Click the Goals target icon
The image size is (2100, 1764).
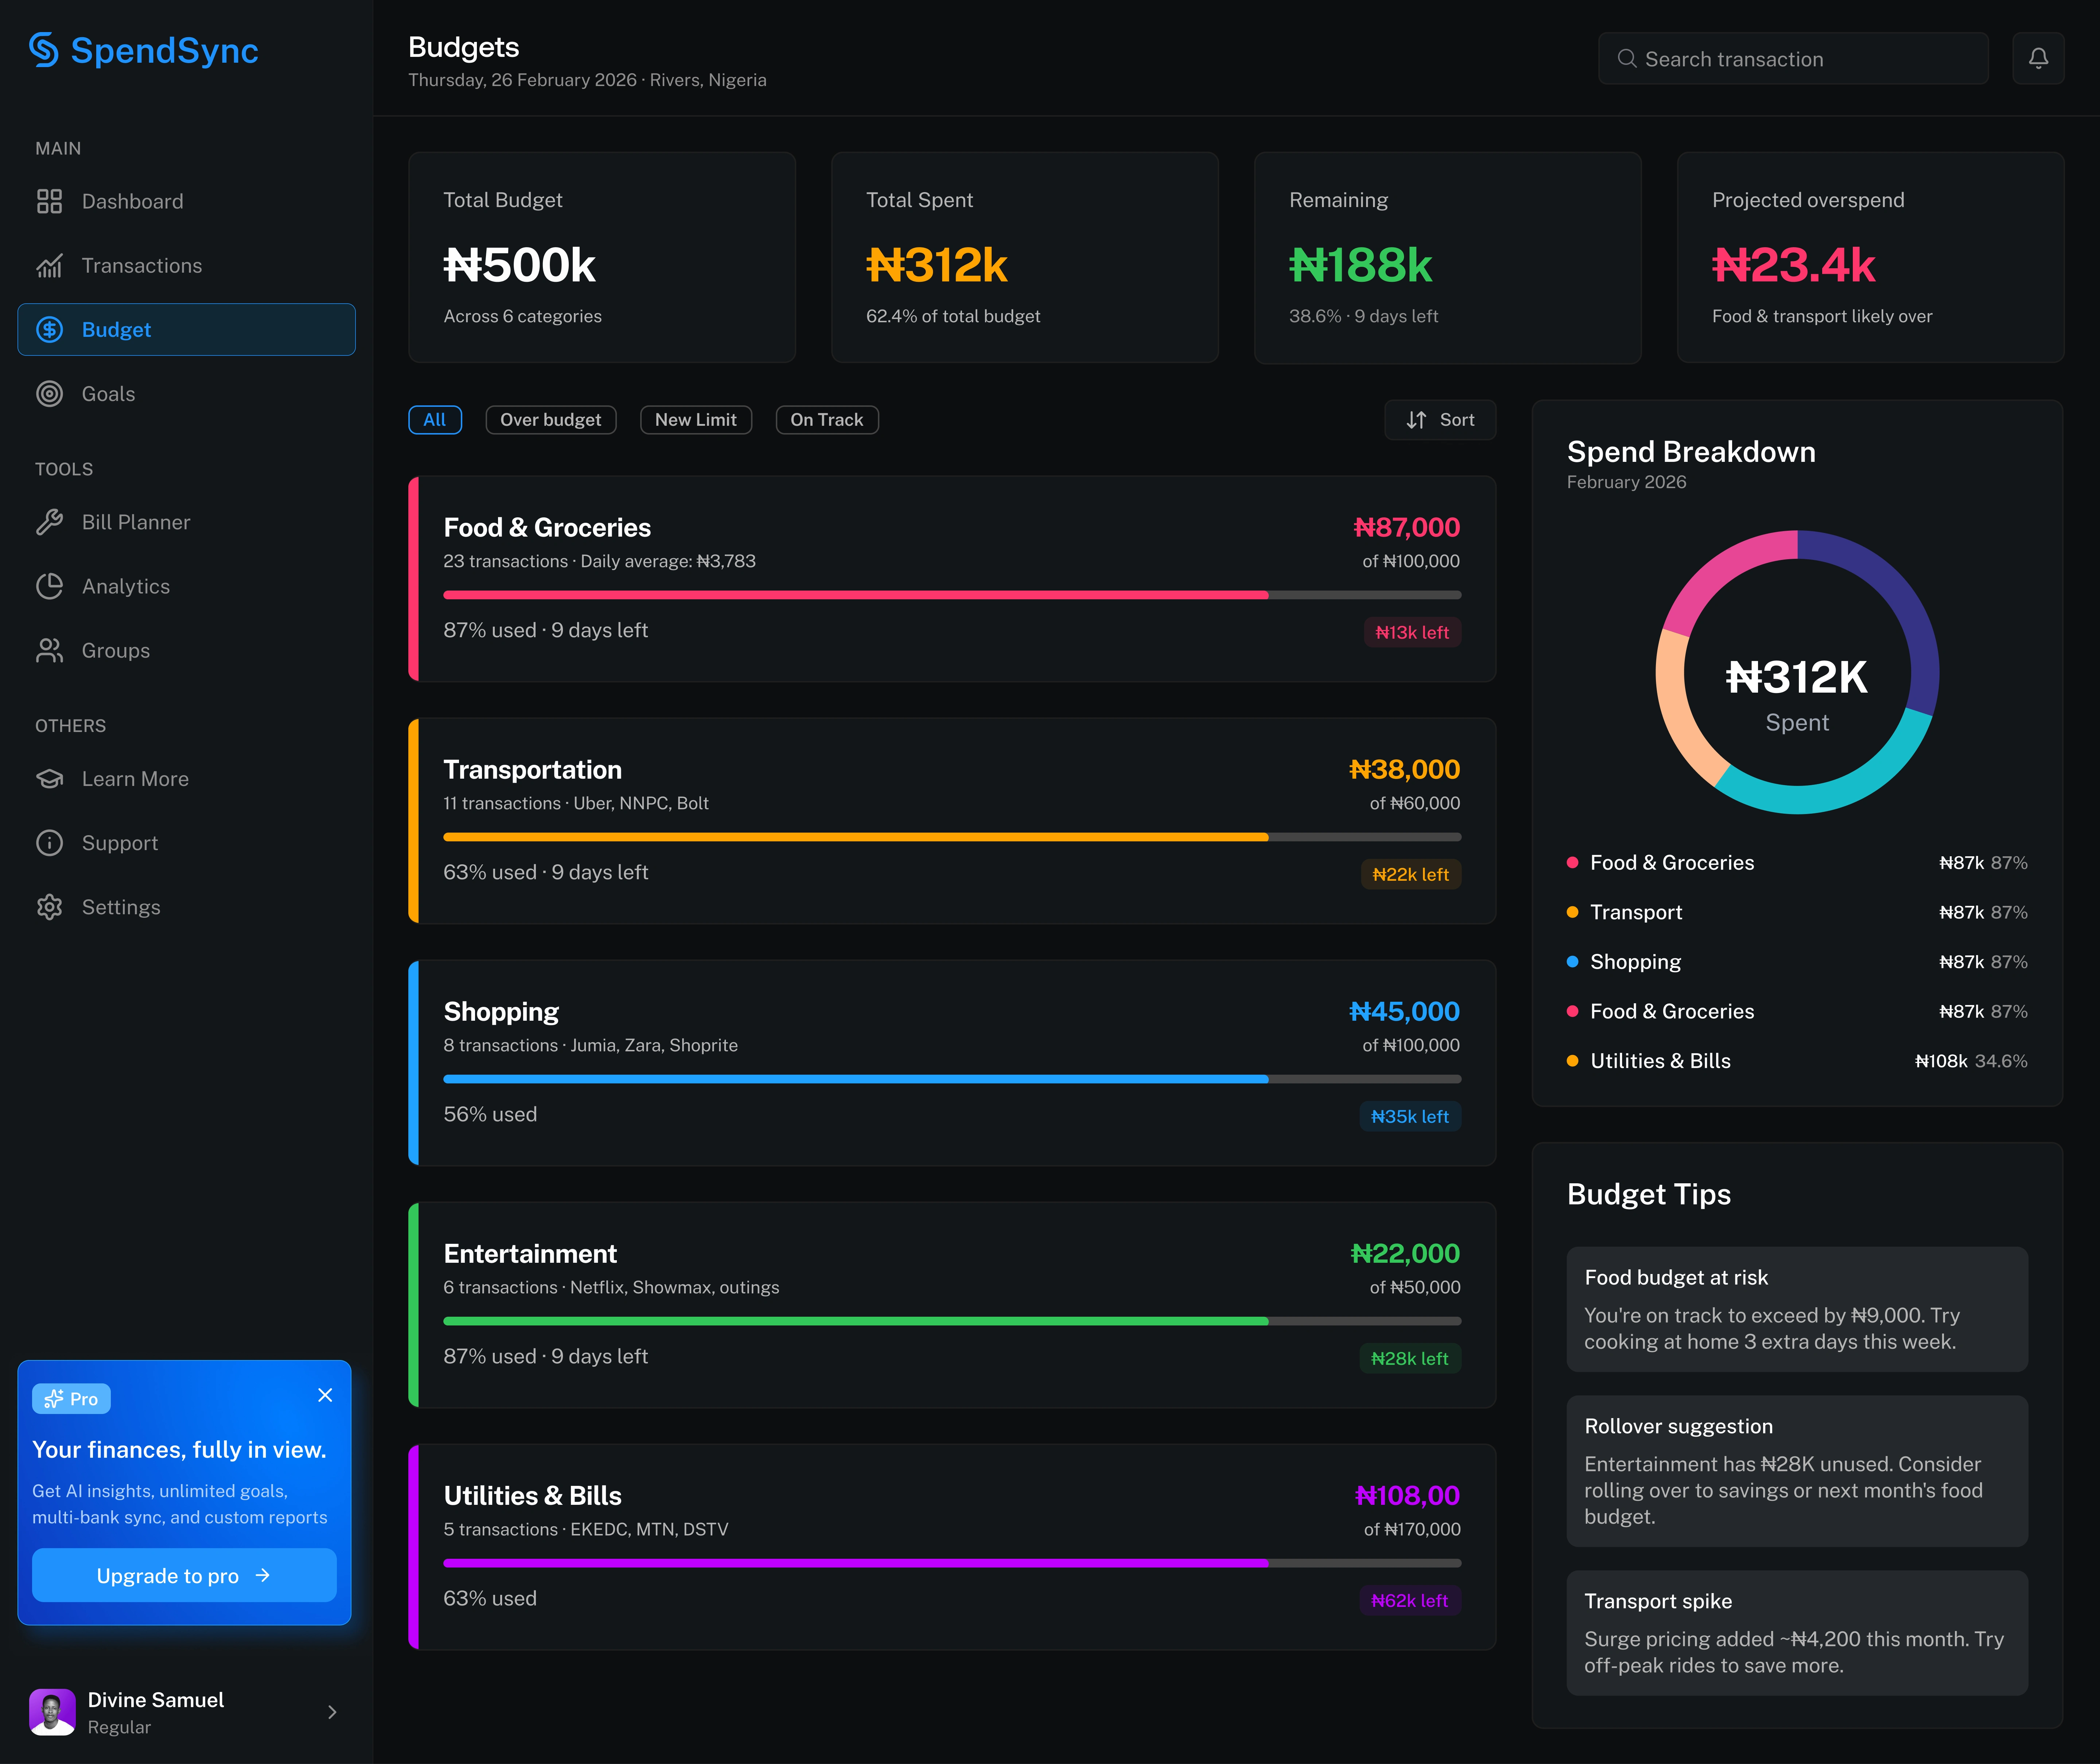click(x=49, y=394)
